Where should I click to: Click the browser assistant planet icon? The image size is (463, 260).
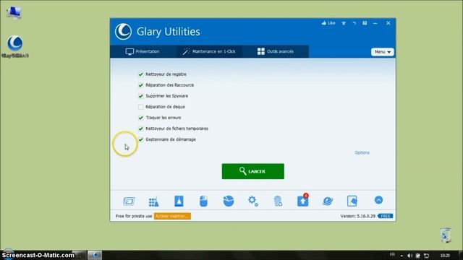coord(328,201)
